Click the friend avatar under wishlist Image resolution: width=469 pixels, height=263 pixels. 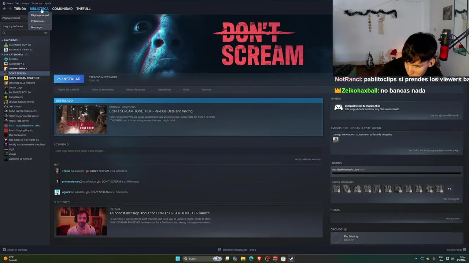336,140
